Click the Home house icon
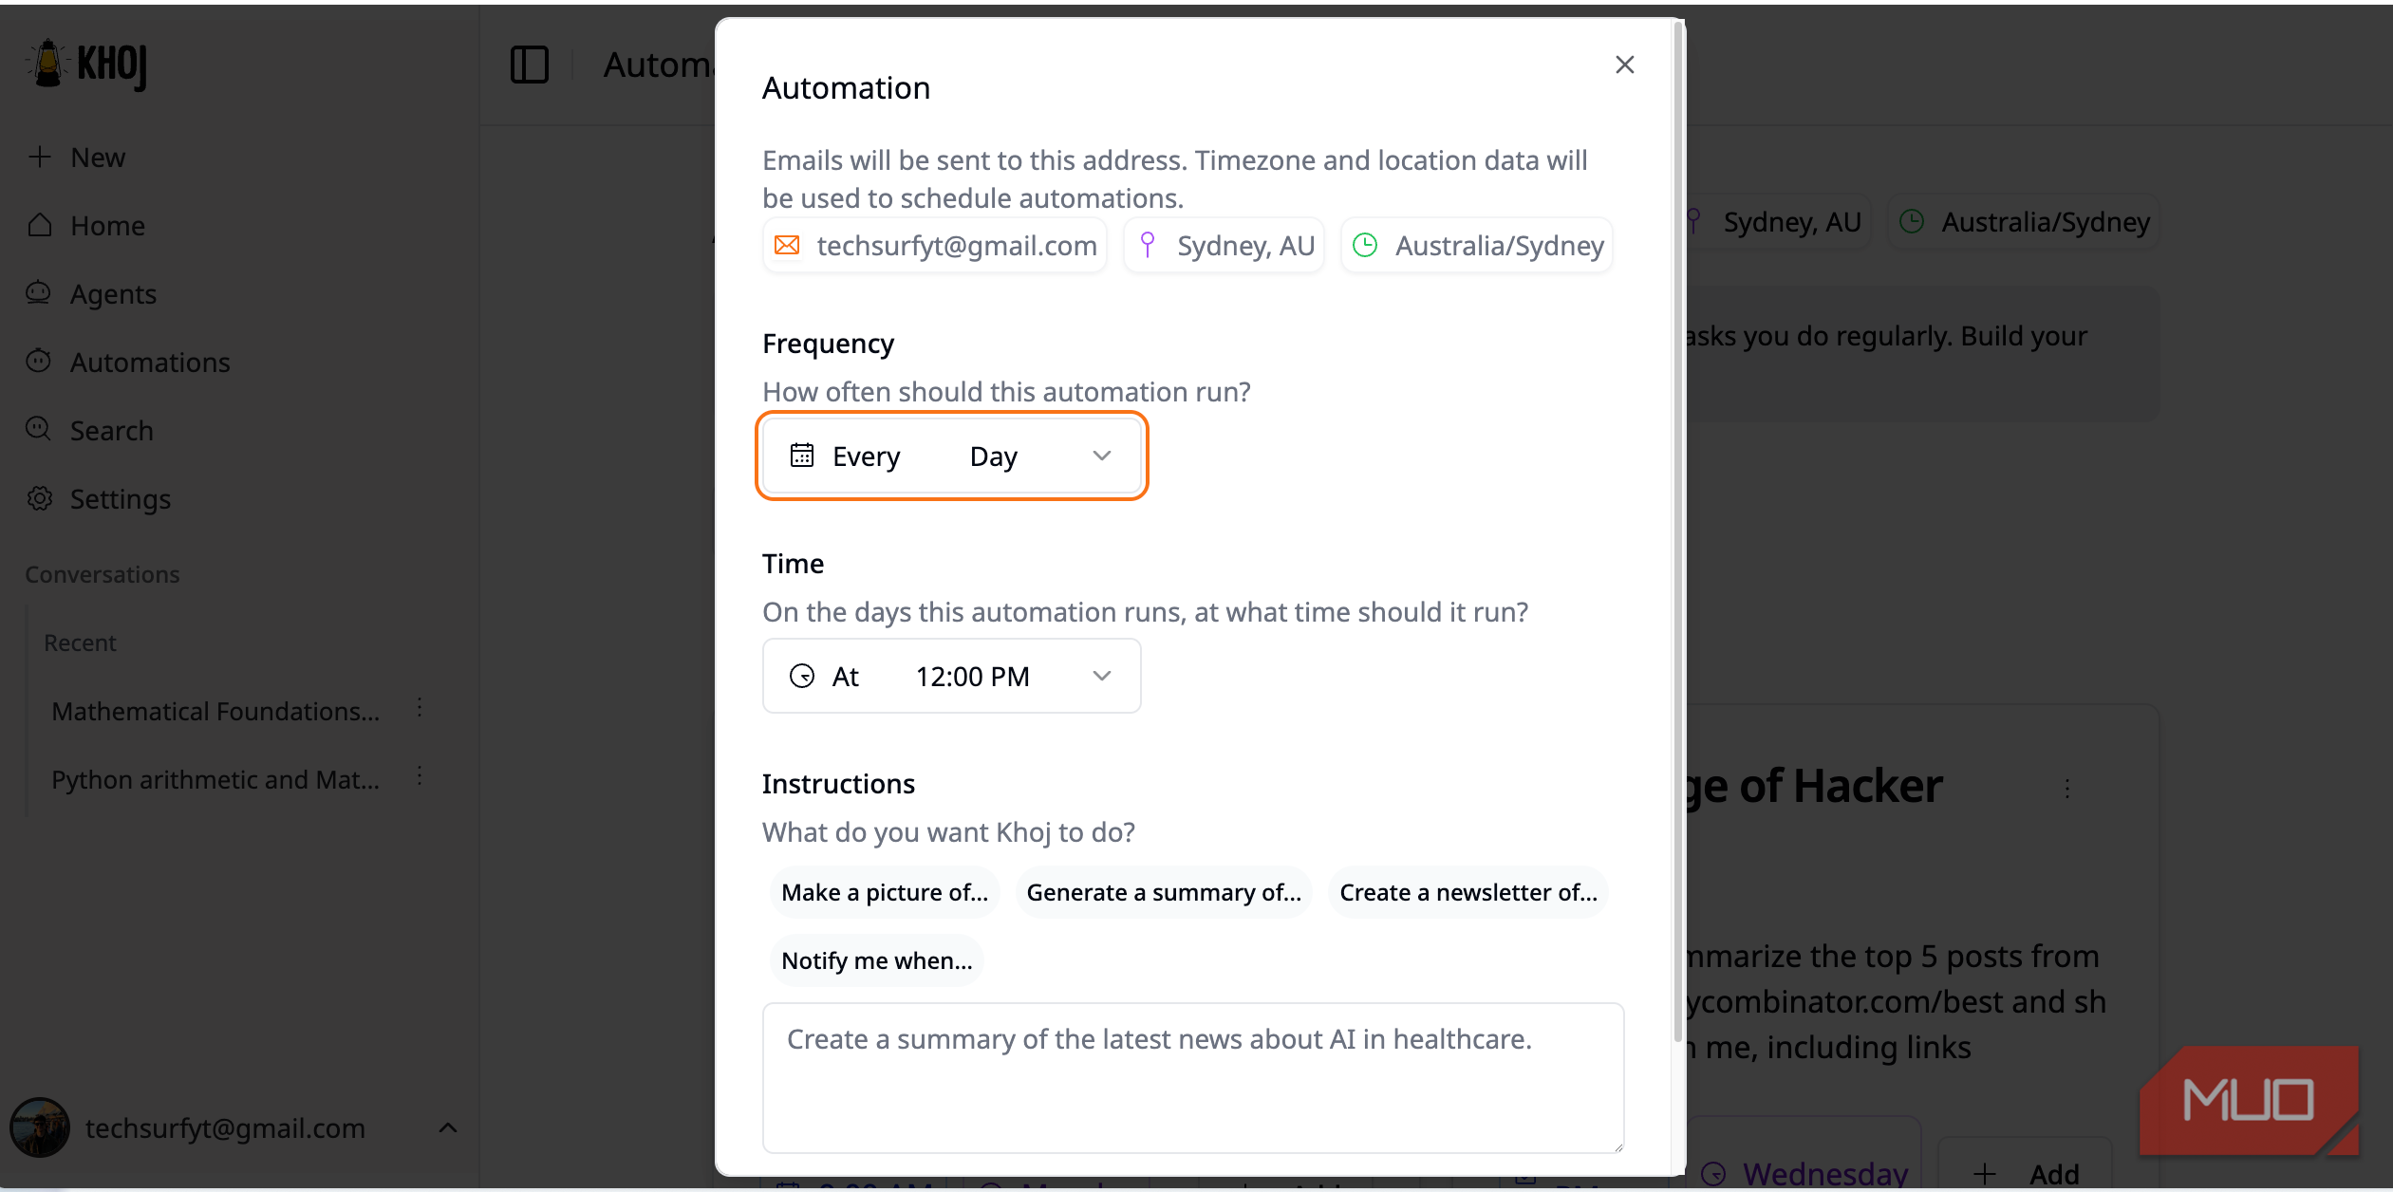 (x=39, y=226)
